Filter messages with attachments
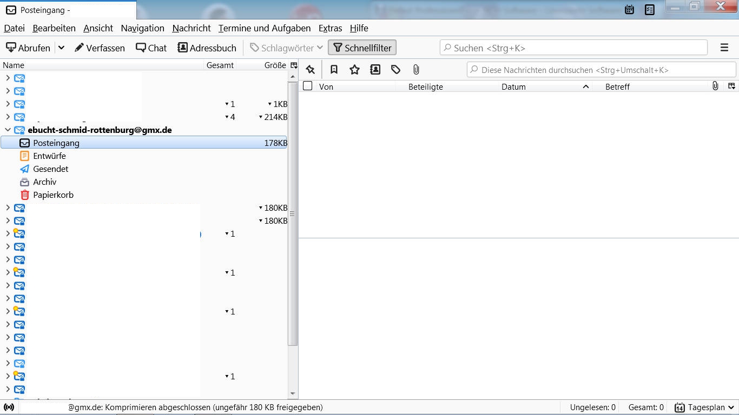This screenshot has height=415, width=739. (416, 70)
